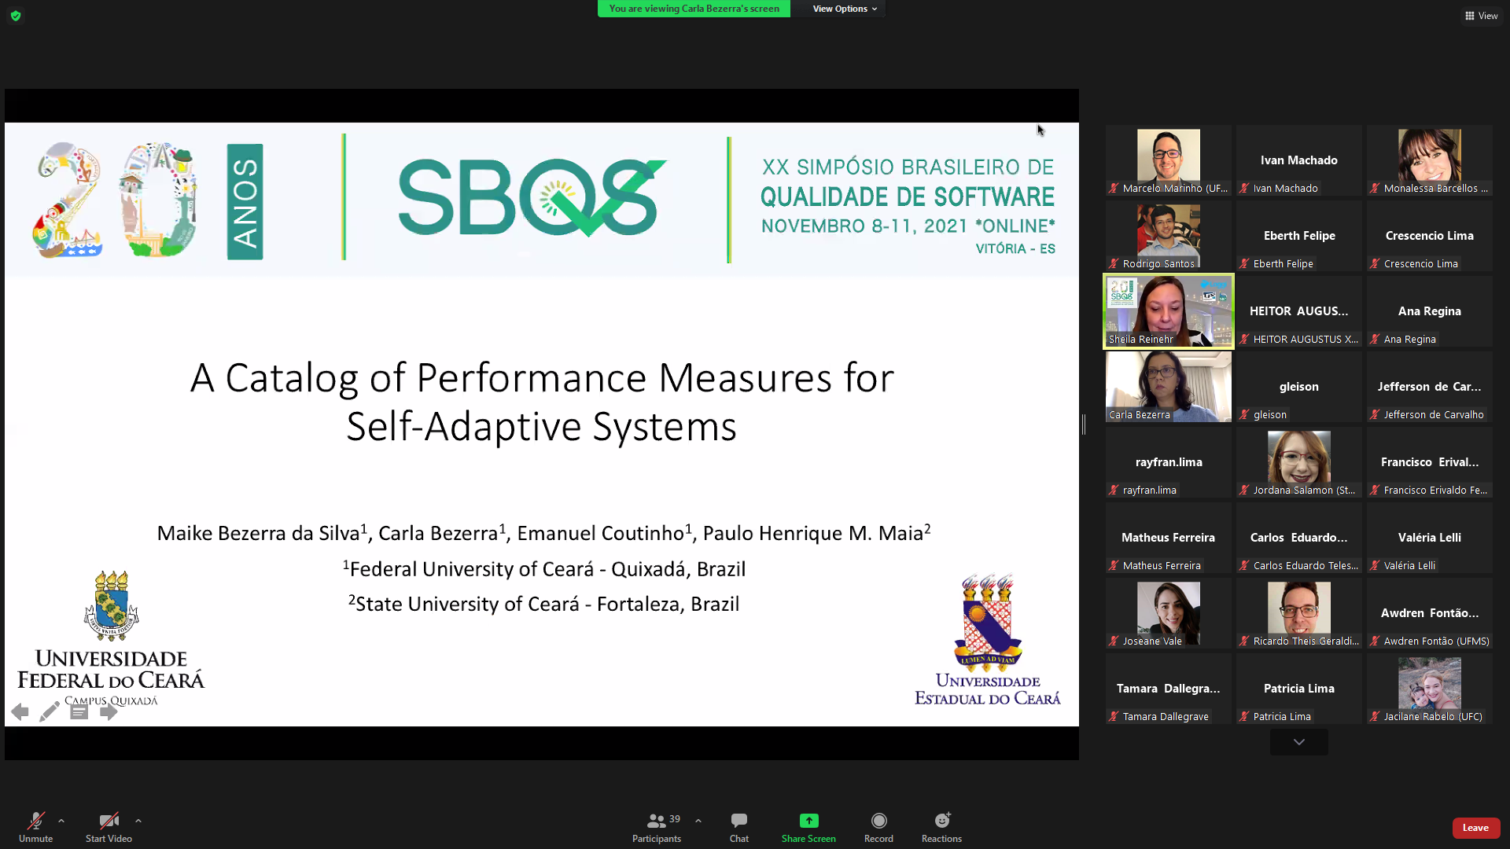Expand video options arrow beside Start Video
This screenshot has height=849, width=1510.
[x=138, y=821]
